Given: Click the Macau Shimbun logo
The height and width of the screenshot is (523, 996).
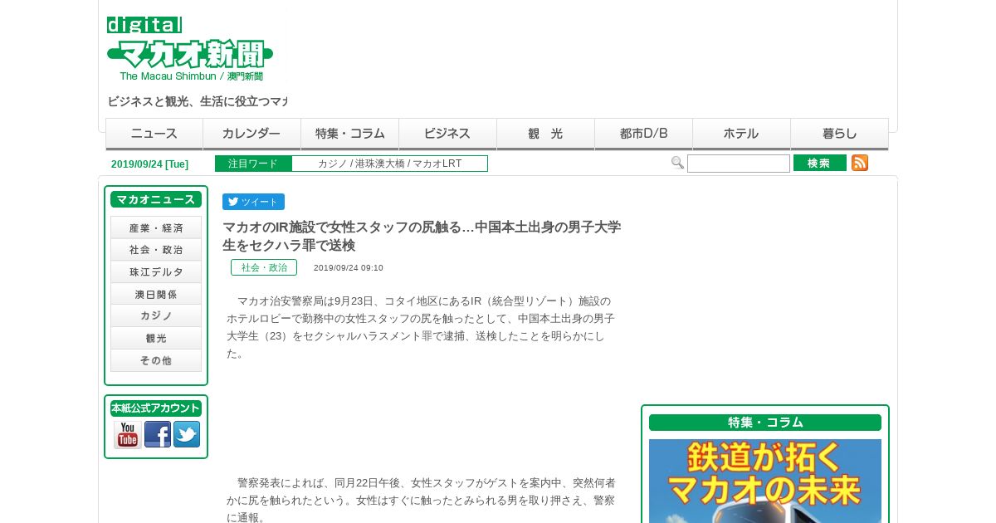Looking at the screenshot, I should [190, 49].
